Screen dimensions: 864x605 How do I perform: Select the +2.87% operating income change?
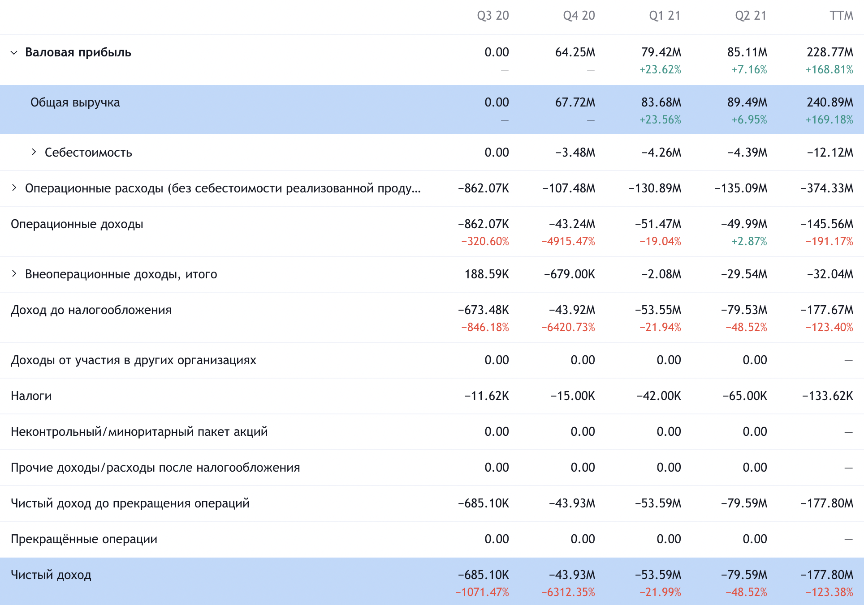tap(749, 242)
